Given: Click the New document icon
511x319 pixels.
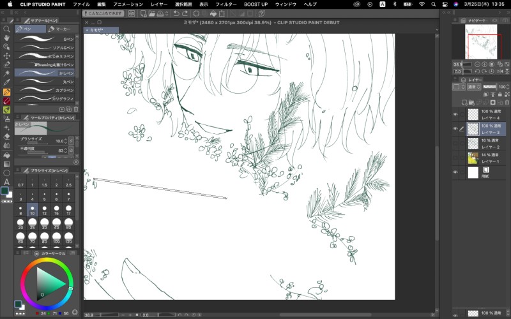Looking at the screenshot, I should tap(143, 13).
